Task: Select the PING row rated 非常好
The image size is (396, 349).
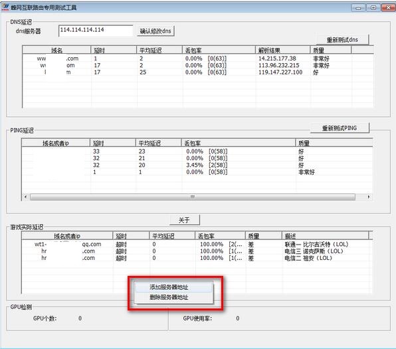Action: pyautogui.click(x=197, y=172)
